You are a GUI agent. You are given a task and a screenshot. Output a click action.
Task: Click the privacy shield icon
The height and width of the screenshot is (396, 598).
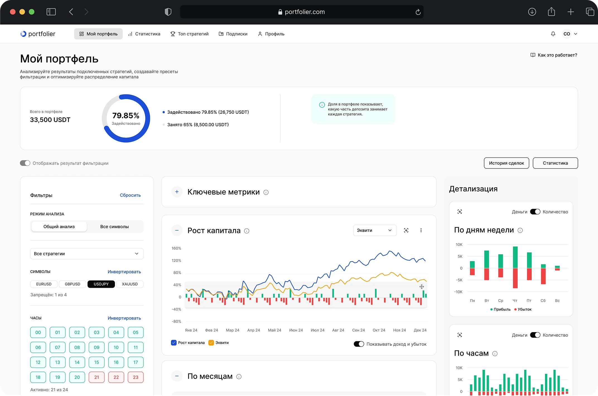coord(168,12)
